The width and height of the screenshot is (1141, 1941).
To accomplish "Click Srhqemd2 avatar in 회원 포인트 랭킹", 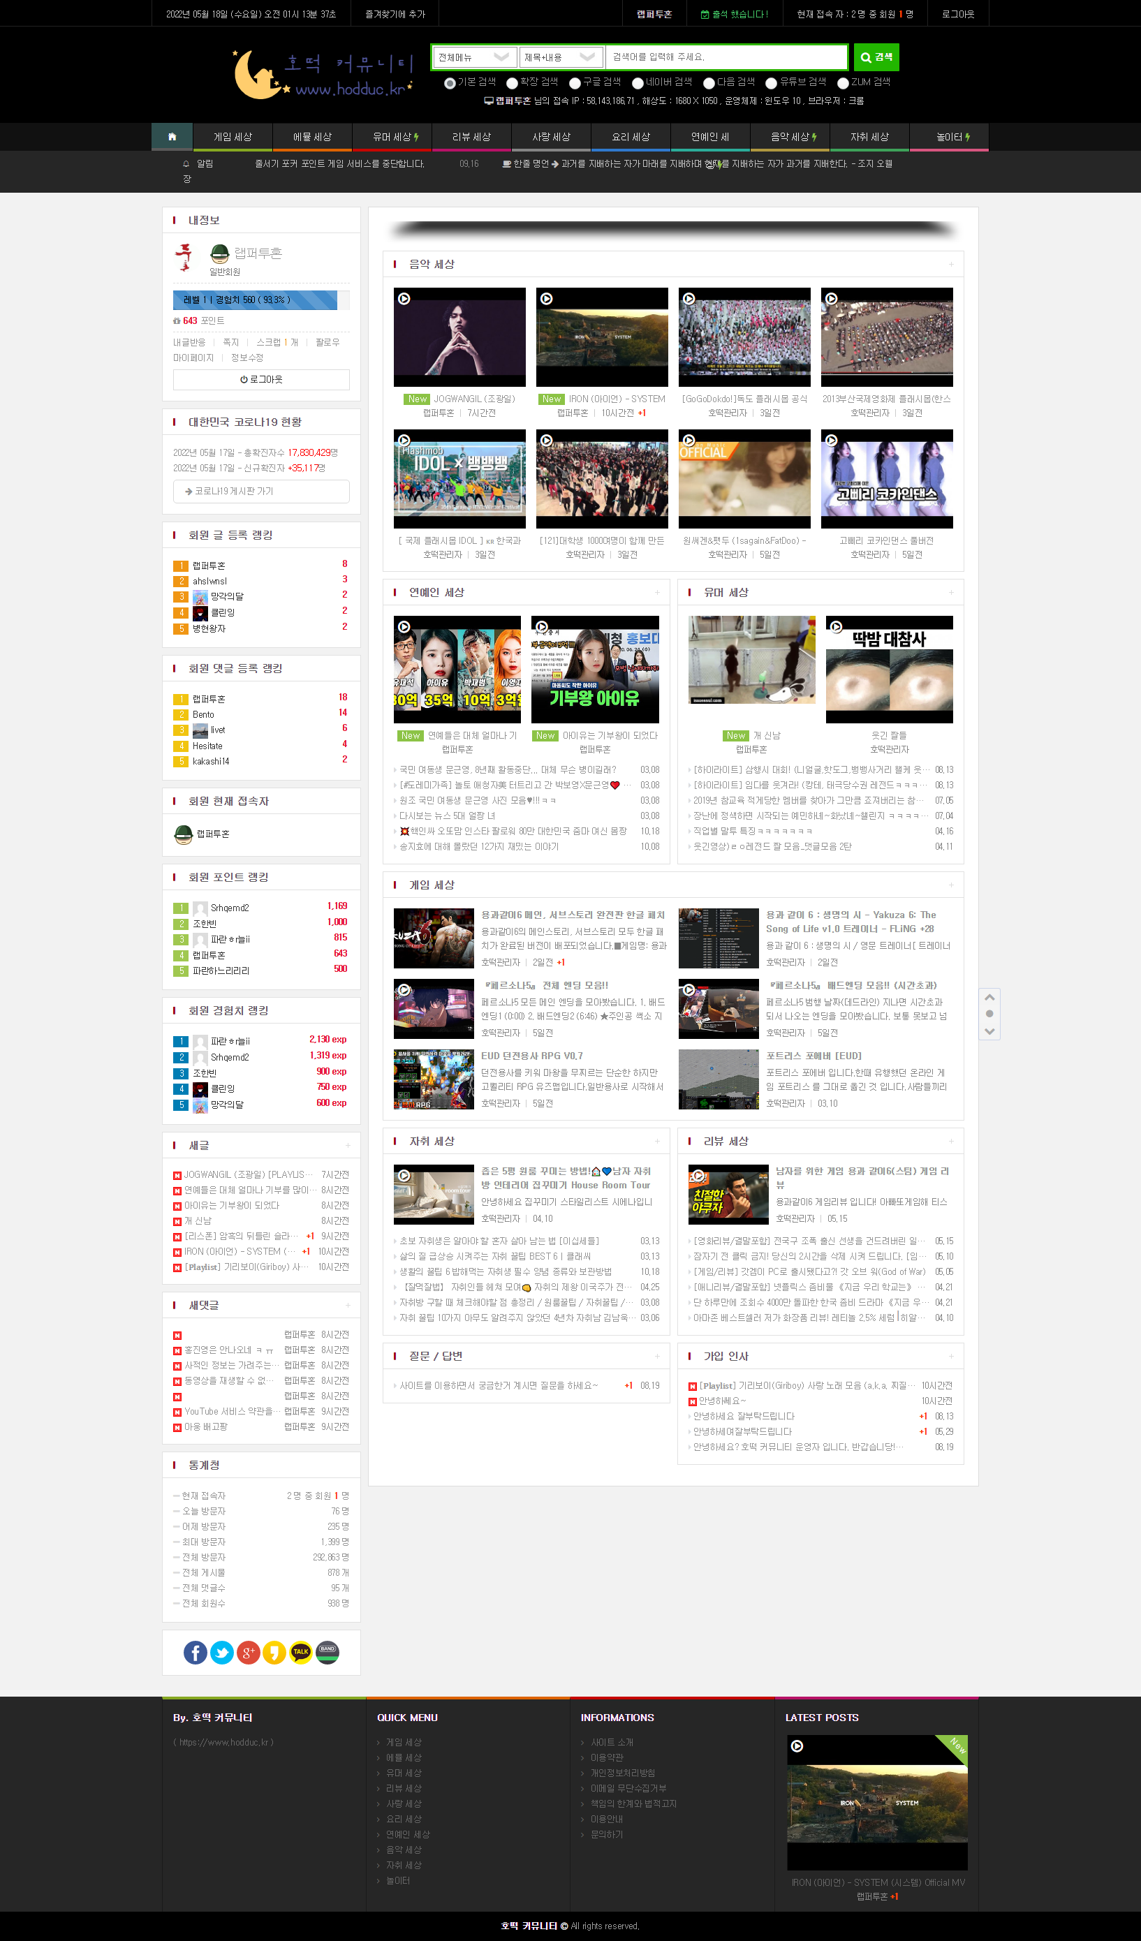I will [200, 908].
